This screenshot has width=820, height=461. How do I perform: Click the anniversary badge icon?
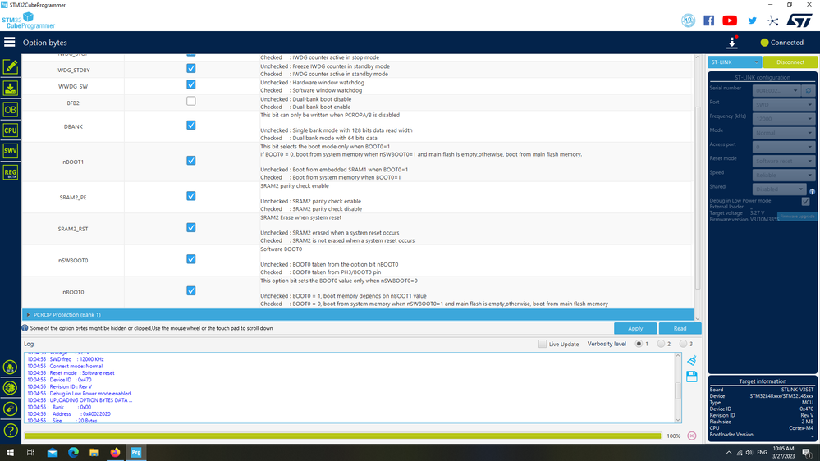688,21
